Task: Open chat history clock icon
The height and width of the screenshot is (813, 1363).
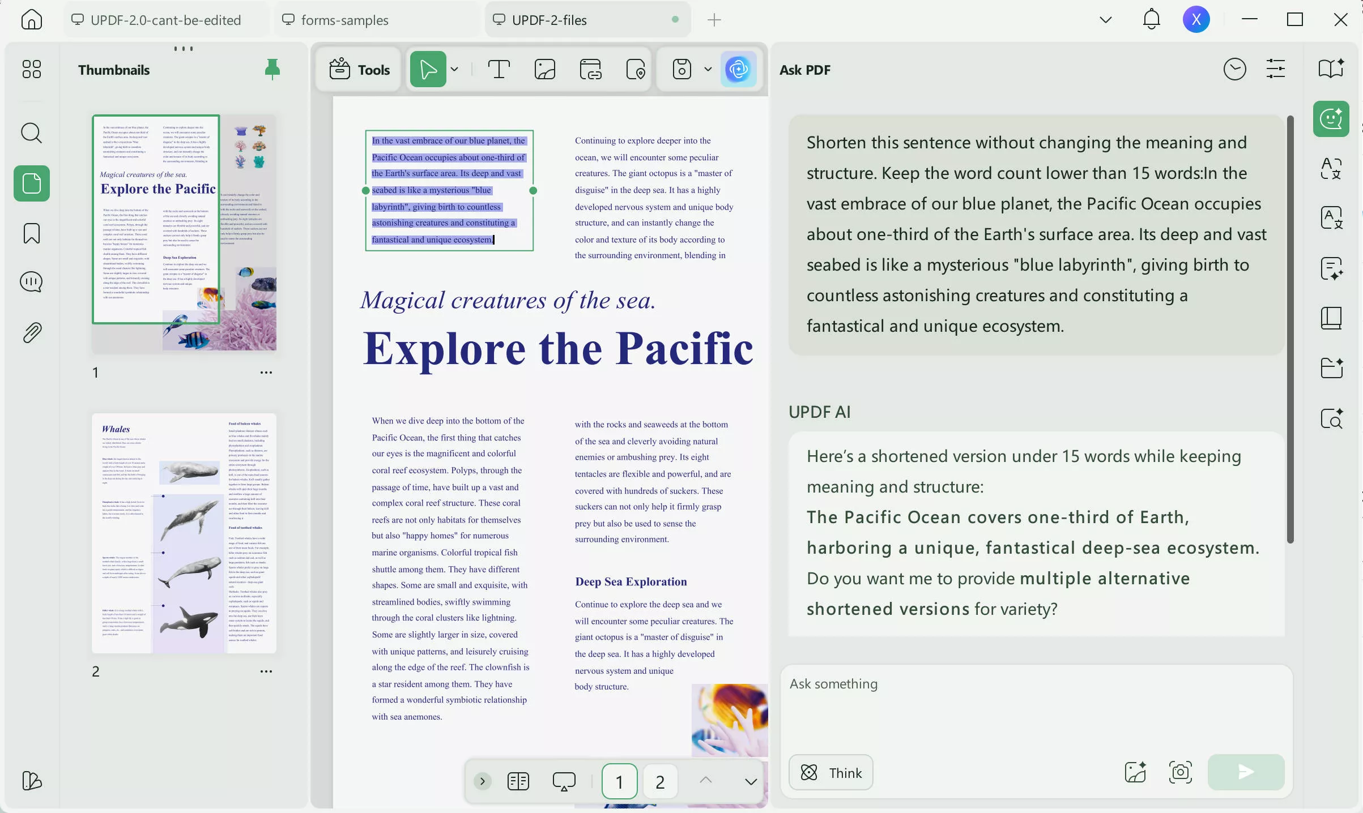Action: click(1234, 70)
